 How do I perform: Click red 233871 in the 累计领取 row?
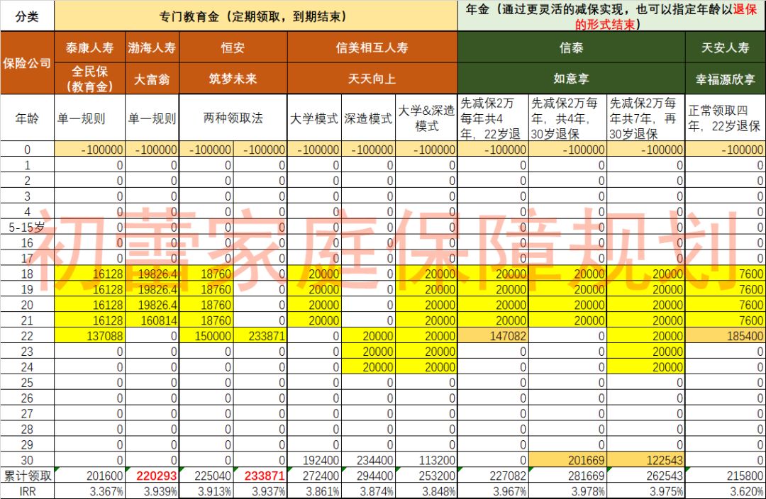click(260, 476)
